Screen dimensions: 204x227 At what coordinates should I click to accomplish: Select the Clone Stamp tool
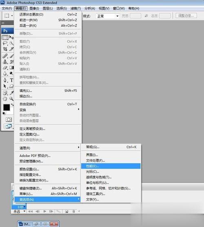5,62
